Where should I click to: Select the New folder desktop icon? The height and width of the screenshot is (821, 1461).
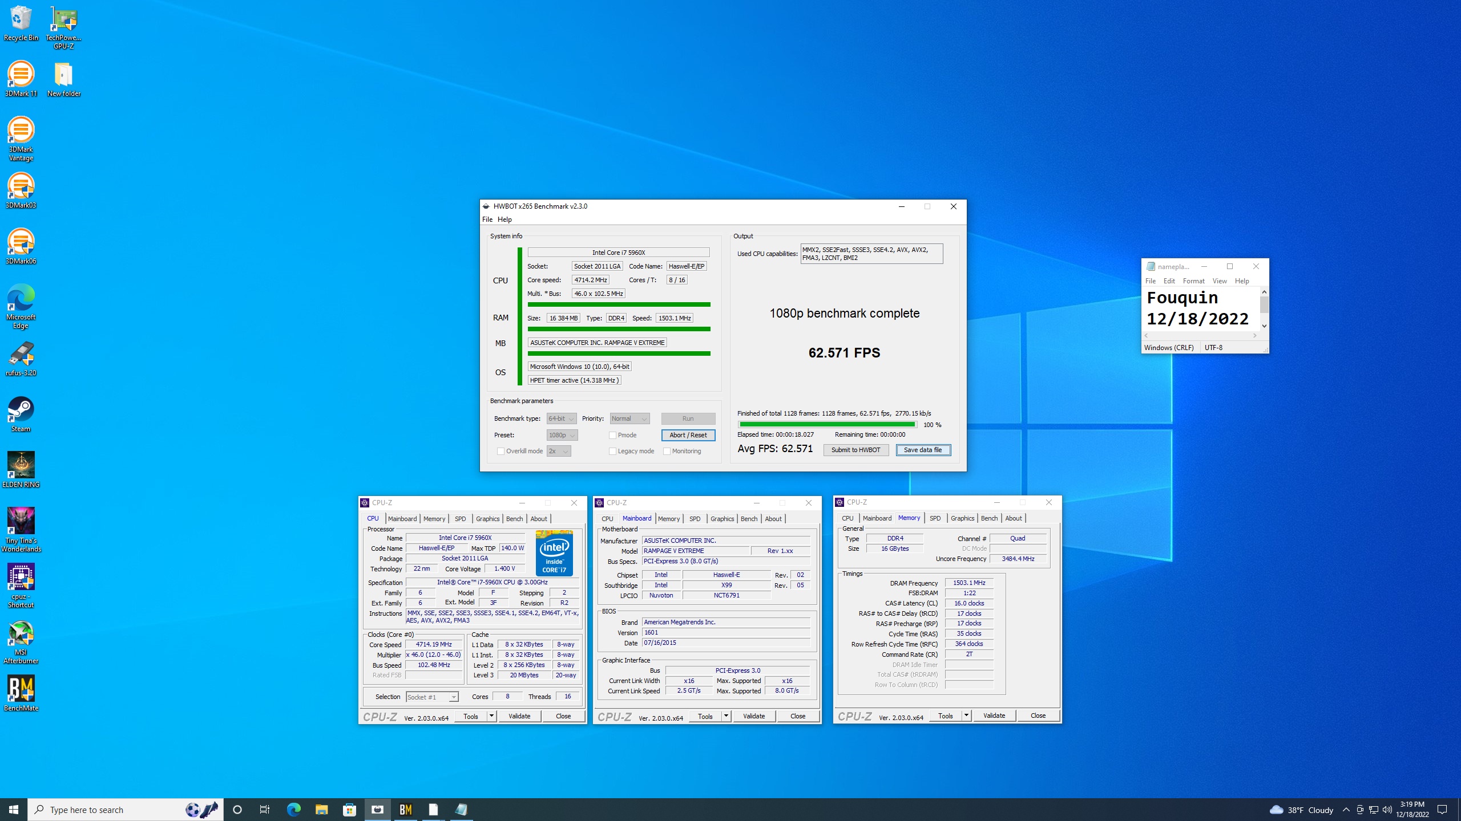[64, 79]
